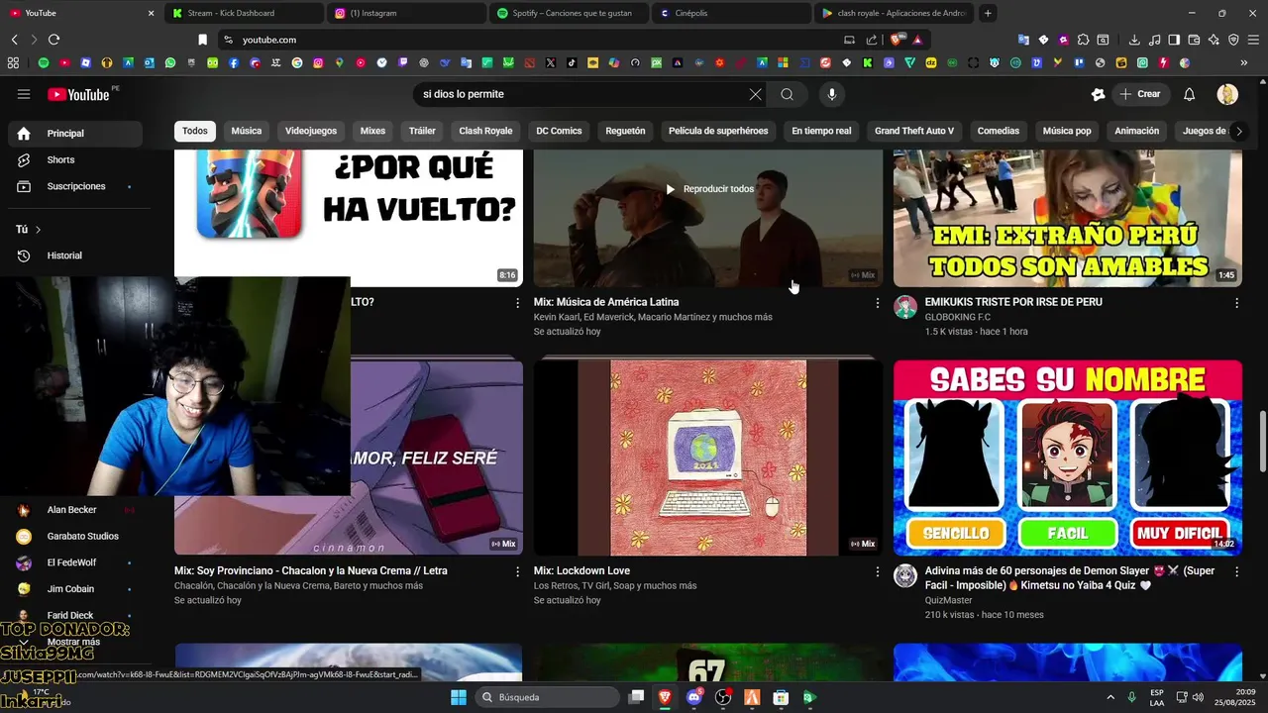Open the browser main menu
1268x713 pixels.
coord(1252,40)
